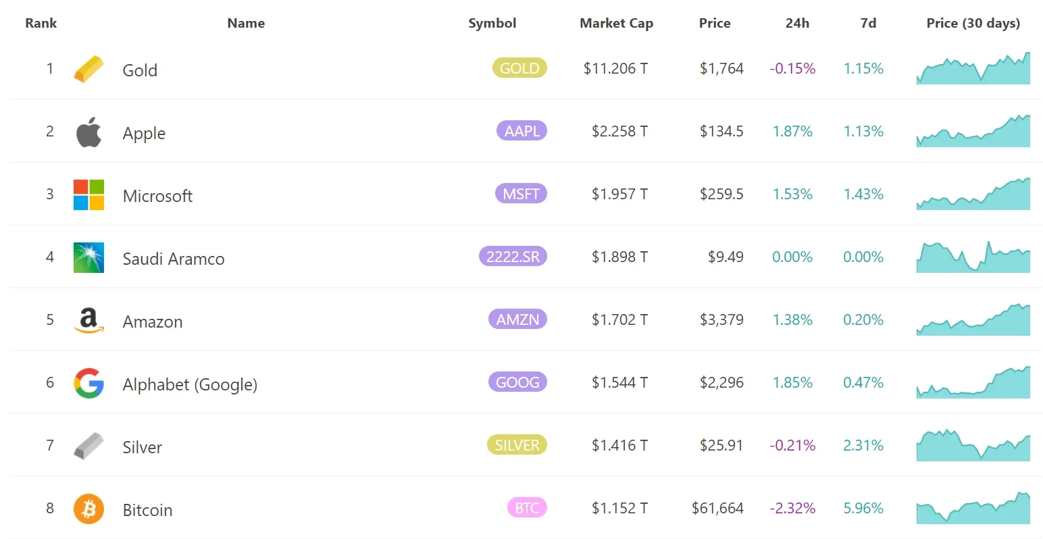Open the Alphabet (Google) name link
The height and width of the screenshot is (539, 1043).
coord(190,384)
